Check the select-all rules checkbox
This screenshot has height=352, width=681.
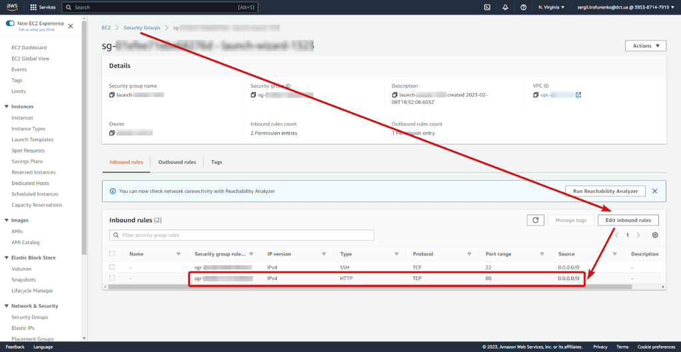pos(112,254)
